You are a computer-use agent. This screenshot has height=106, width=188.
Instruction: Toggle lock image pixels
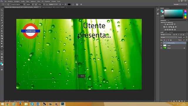[x=167, y=40]
